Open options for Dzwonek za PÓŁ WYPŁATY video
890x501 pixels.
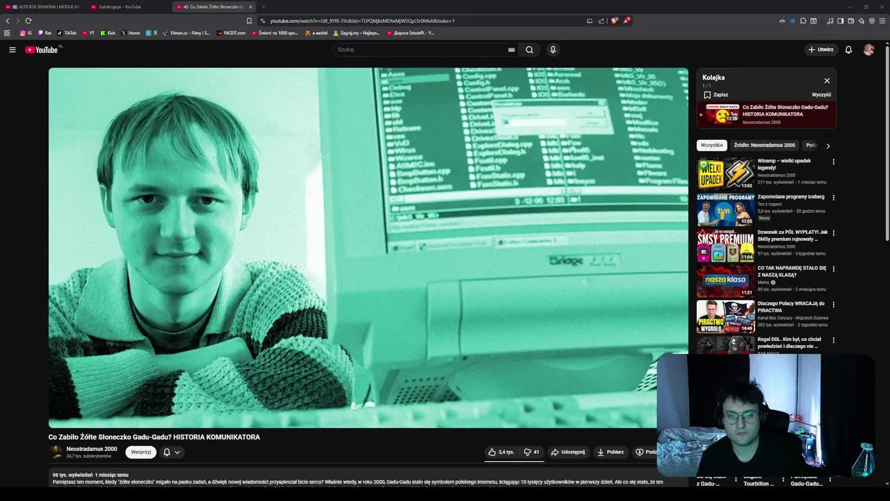(833, 233)
